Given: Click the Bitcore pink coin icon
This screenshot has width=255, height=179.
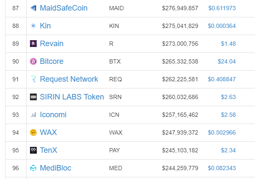Looking at the screenshot, I should 33,61.
